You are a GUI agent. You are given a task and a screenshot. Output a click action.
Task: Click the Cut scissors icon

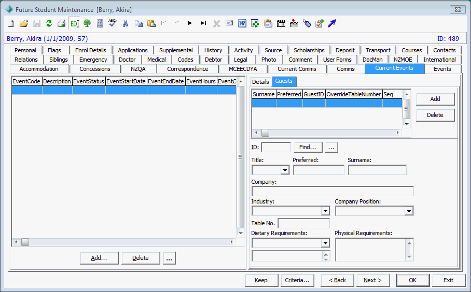(125, 23)
